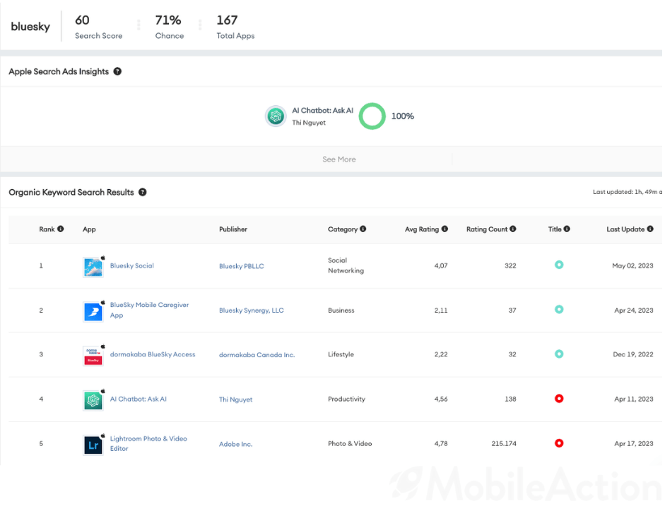Click the Search Score value 60
The width and height of the screenshot is (665, 506).
click(82, 20)
